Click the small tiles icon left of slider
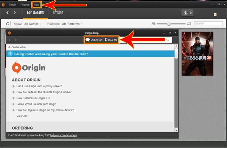Image resolution: width=227 pixels, height=148 pixels. click(x=153, y=24)
